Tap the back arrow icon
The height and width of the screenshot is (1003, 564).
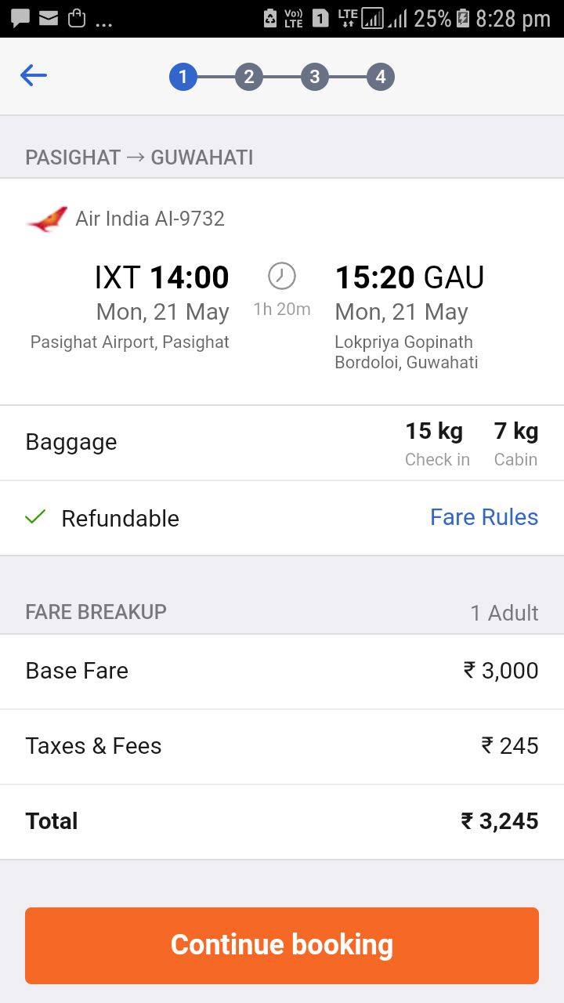(34, 76)
